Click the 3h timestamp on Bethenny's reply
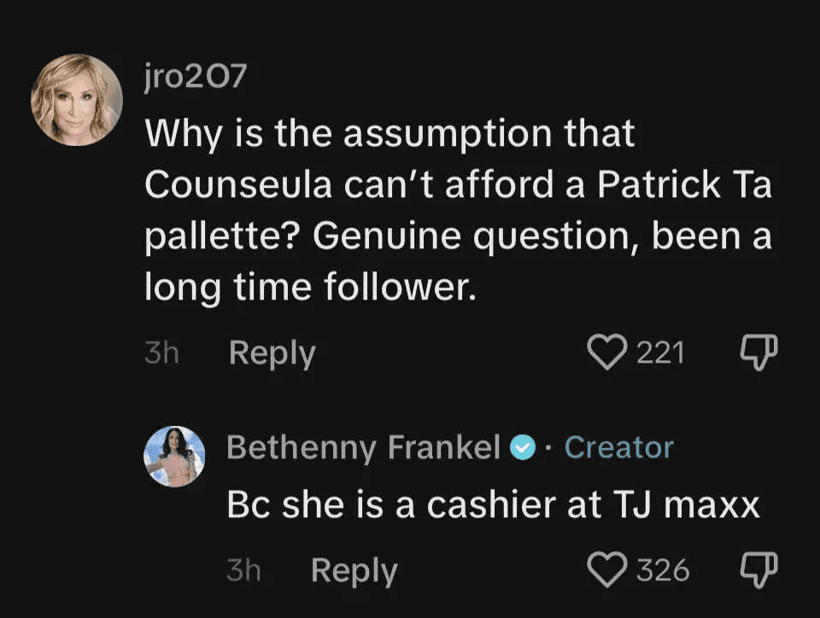 (x=244, y=569)
